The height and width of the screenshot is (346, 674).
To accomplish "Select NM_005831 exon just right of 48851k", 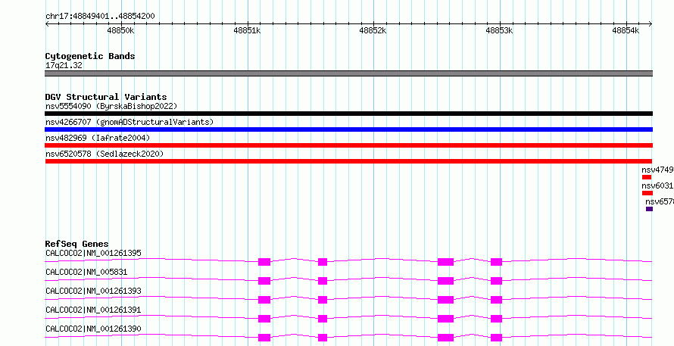I will coord(264,281).
